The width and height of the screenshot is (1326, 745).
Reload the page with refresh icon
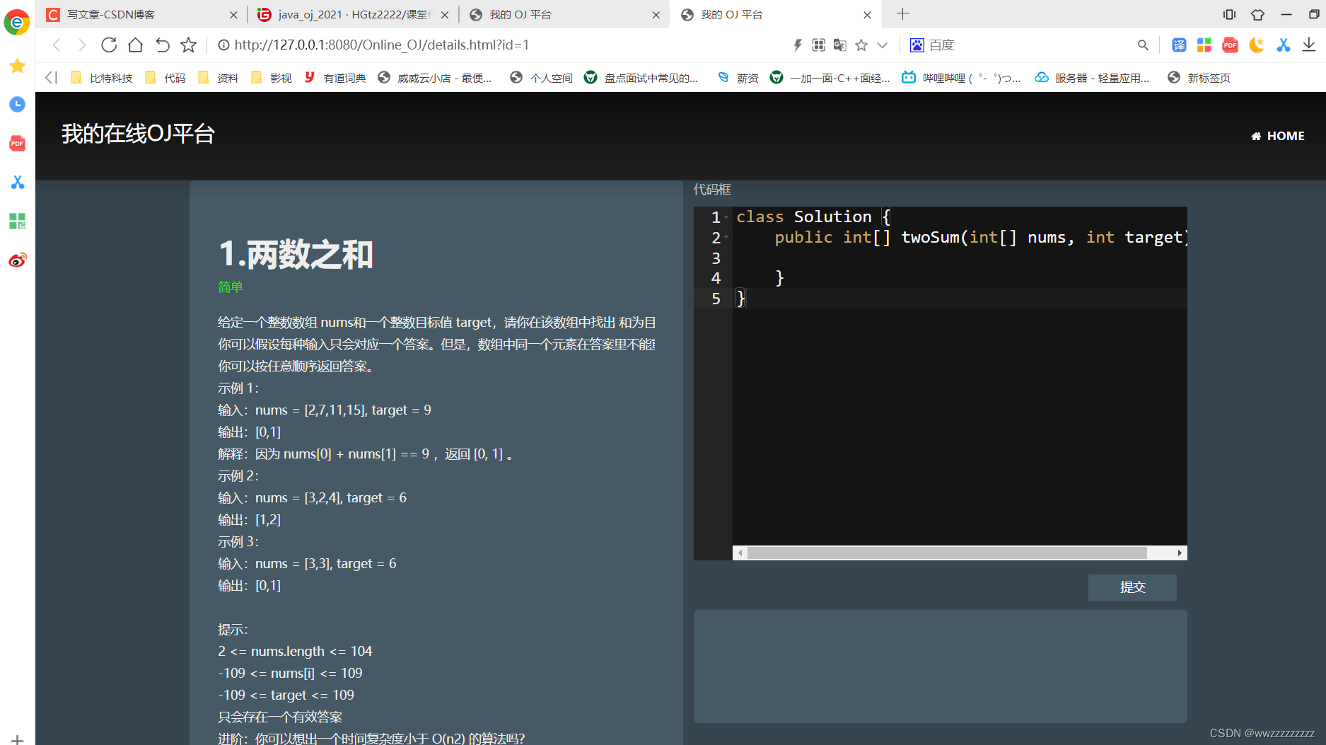pos(109,45)
